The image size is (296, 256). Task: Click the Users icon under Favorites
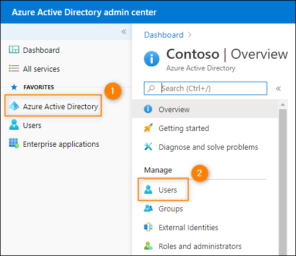tap(14, 124)
